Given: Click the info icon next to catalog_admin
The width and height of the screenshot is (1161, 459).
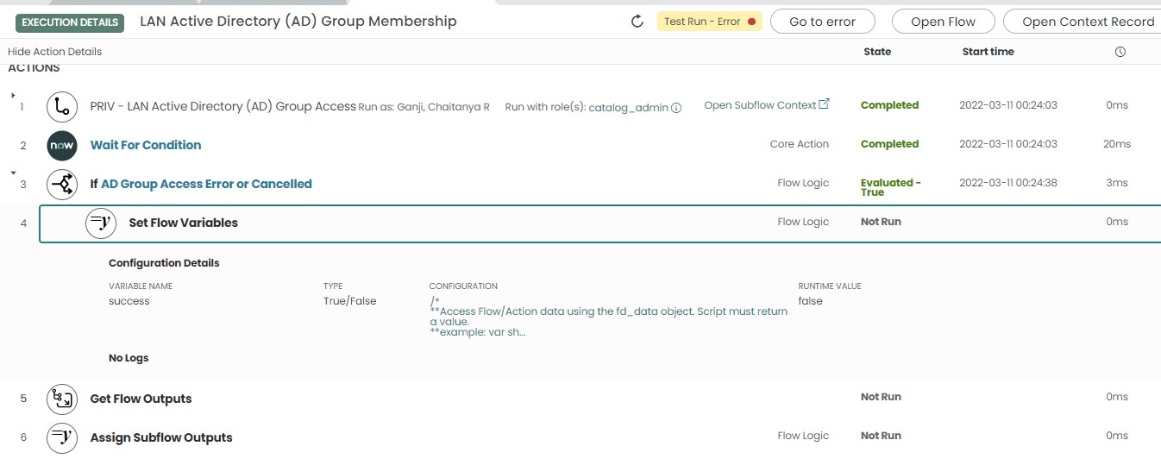Looking at the screenshot, I should pyautogui.click(x=676, y=108).
